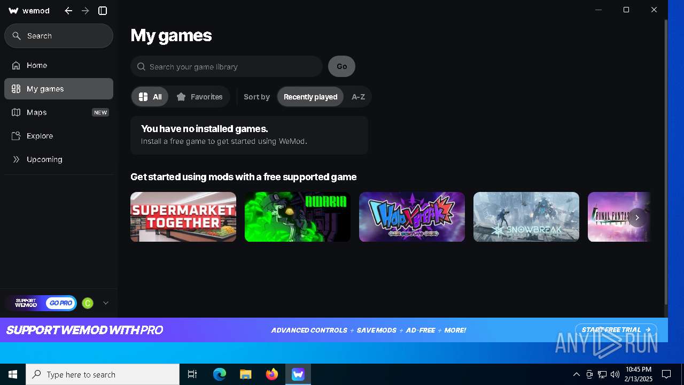This screenshot has width=684, height=385.
Task: Select the Favorites filter tab
Action: 199,97
